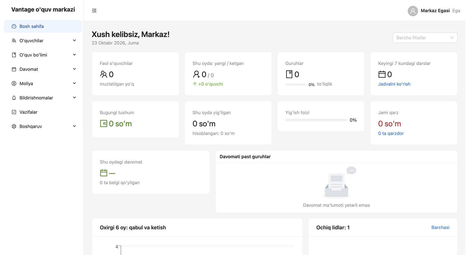Expand the Boshqaruv submenu chevron
This screenshot has height=255, width=468.
[74, 126]
